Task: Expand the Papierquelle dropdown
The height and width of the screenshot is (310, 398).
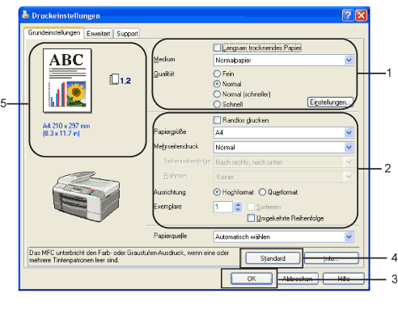Action: pos(349,237)
